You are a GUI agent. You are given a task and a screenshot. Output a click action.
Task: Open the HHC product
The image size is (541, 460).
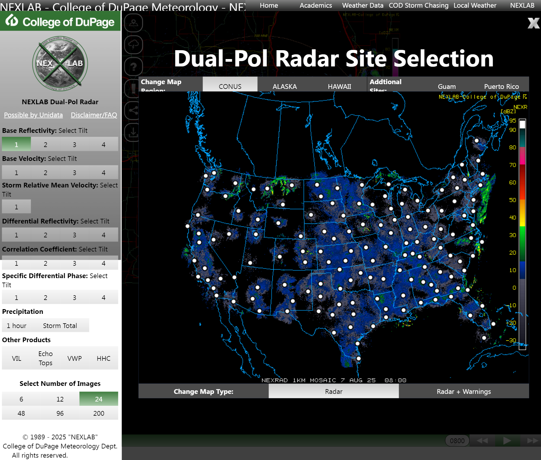coord(104,358)
